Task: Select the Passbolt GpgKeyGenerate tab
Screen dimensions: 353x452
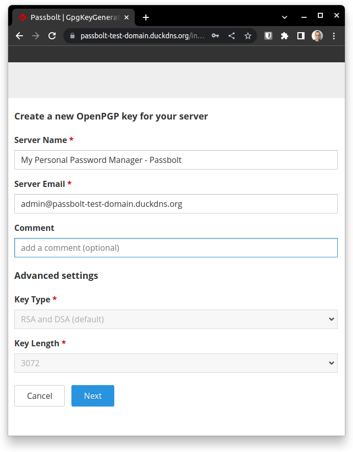Action: point(73,17)
